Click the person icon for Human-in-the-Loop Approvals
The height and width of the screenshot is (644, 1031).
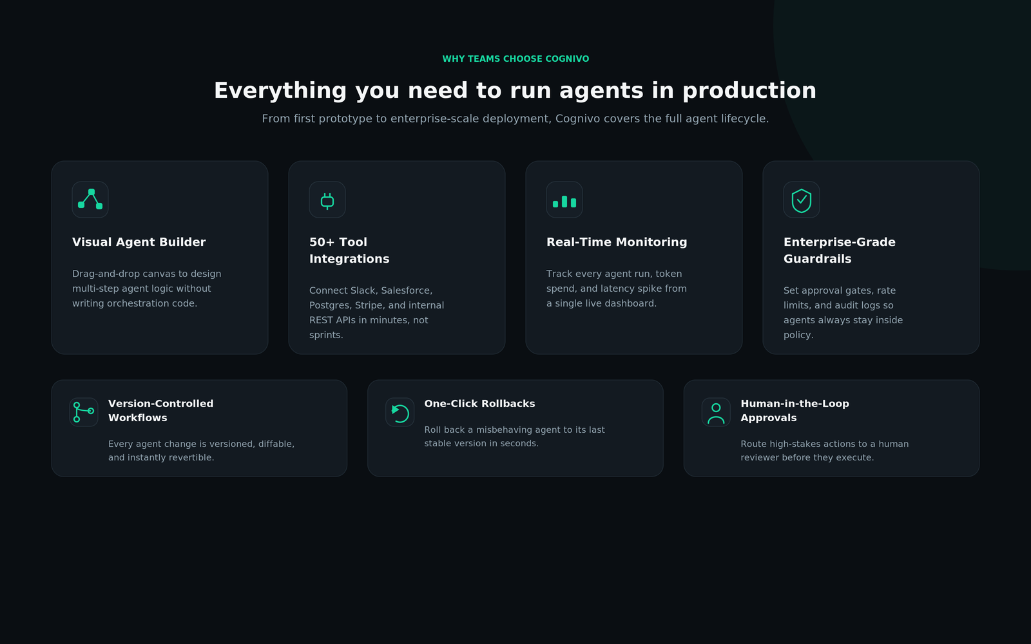(x=716, y=412)
